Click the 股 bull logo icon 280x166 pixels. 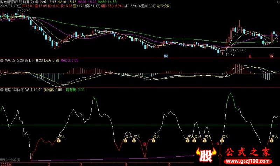point(203,154)
